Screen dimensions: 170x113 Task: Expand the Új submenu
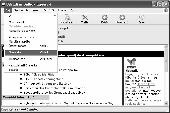pos(31,16)
